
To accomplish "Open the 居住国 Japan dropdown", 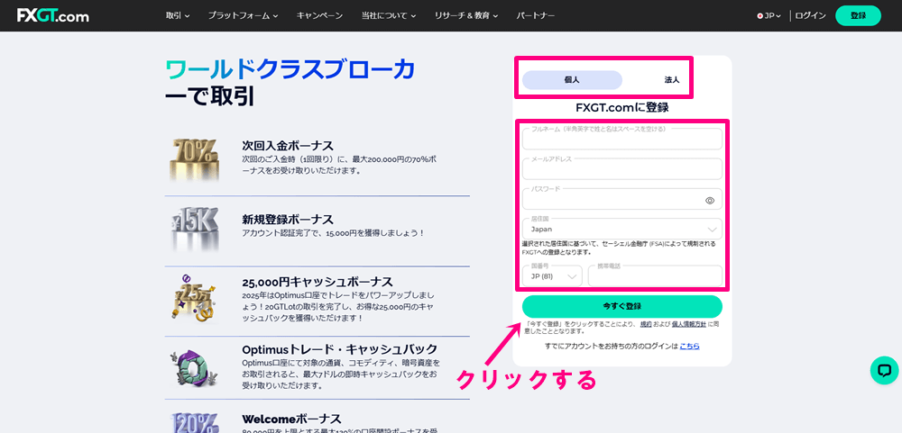I will tap(621, 229).
